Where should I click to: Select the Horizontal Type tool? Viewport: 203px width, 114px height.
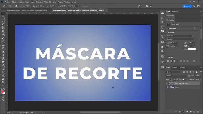[3, 69]
